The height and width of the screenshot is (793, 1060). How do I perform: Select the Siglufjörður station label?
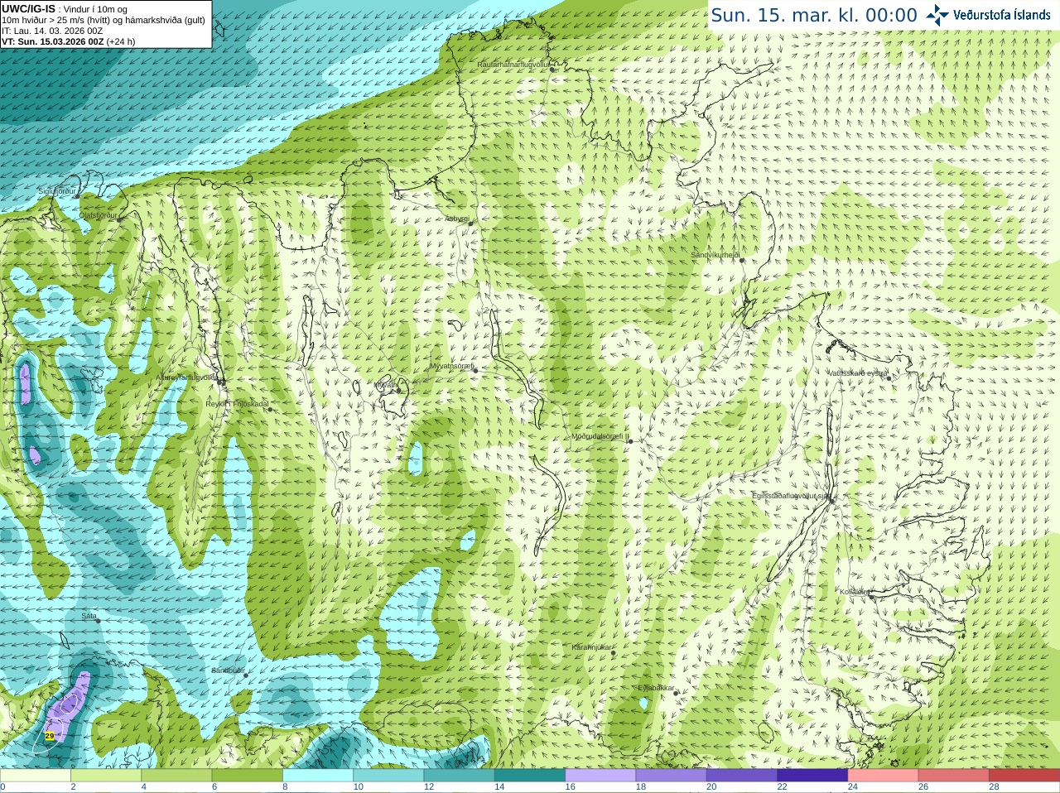tap(57, 191)
